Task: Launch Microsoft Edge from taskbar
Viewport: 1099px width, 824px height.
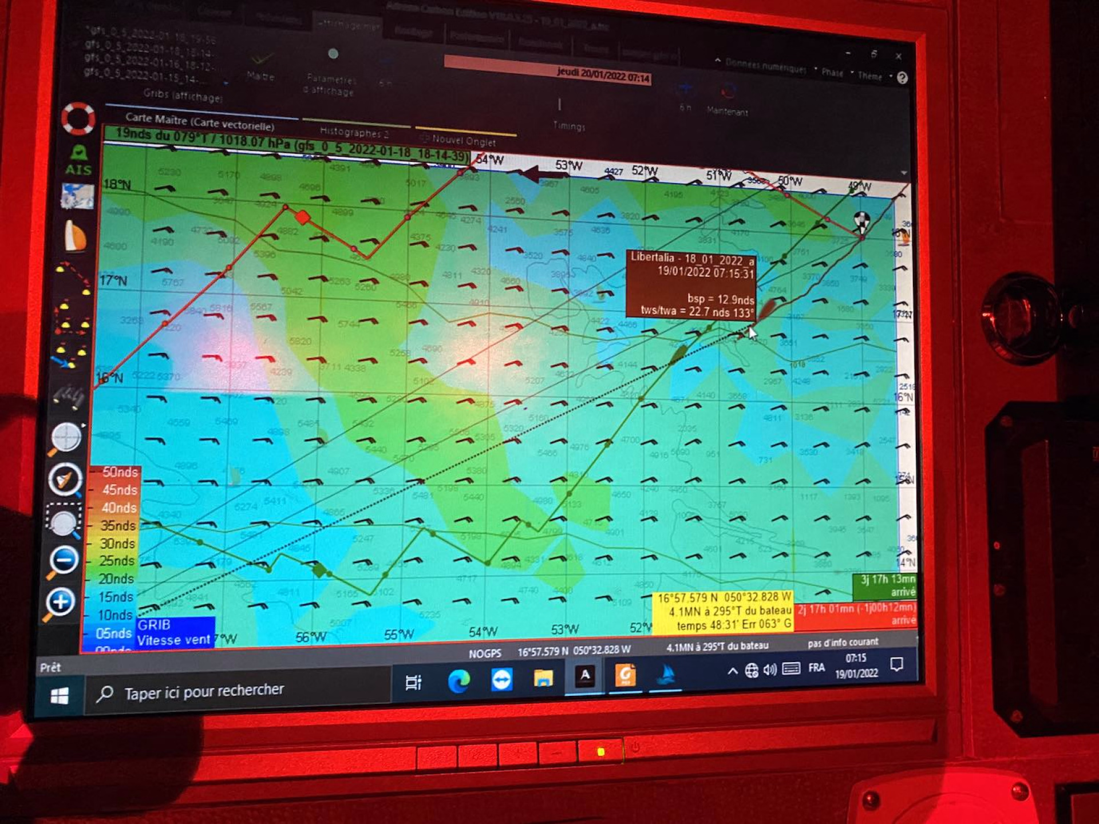Action: (458, 680)
